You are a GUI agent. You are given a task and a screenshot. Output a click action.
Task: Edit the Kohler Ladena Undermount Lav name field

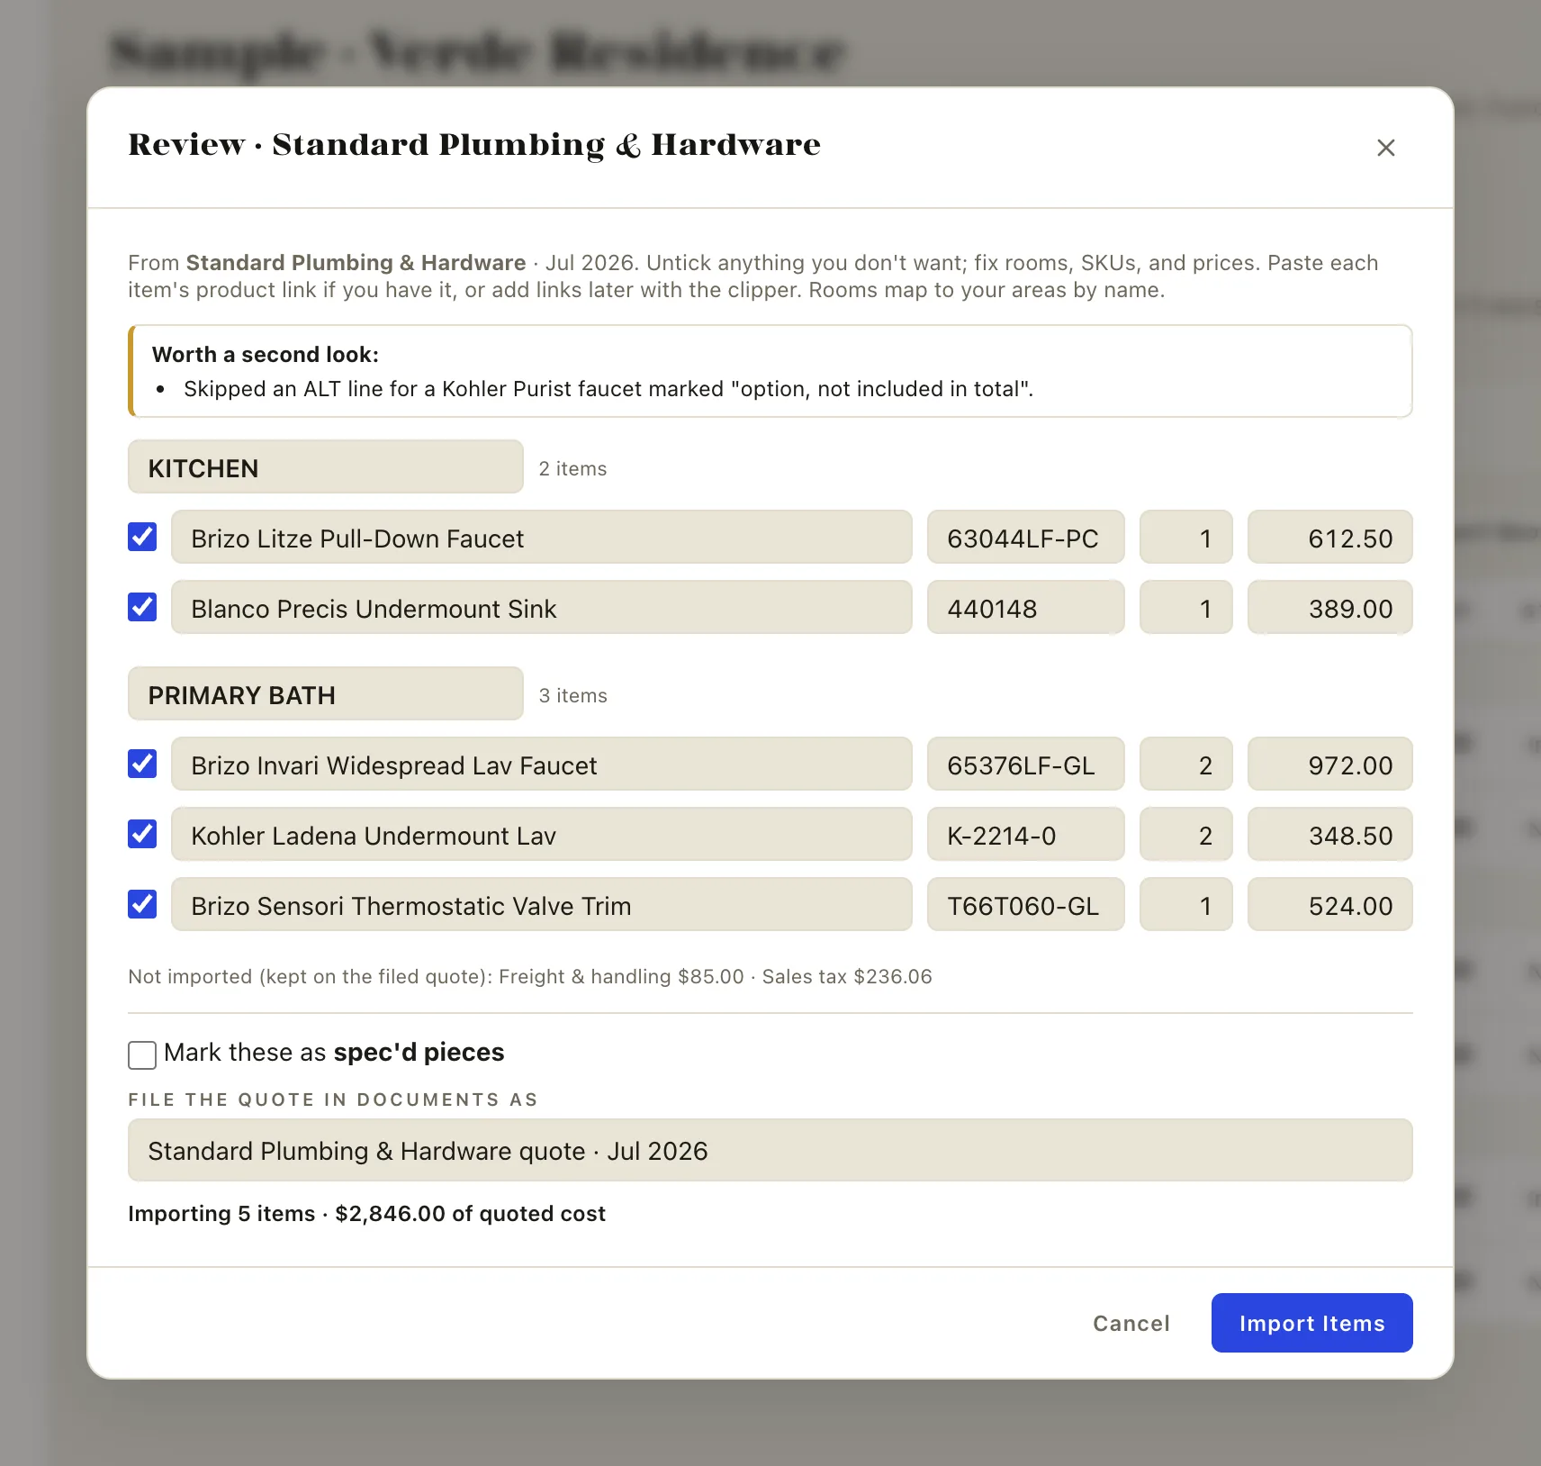point(542,835)
